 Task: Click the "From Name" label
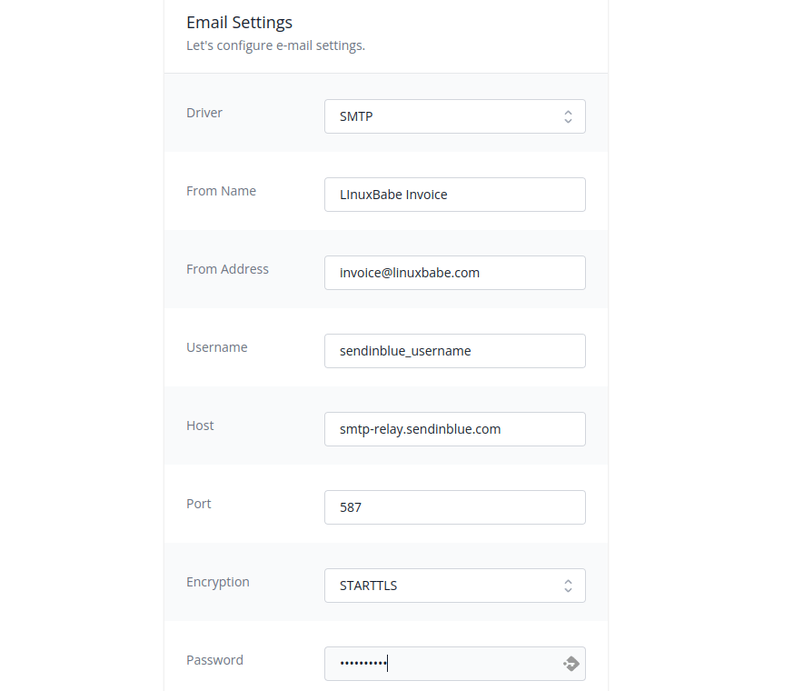(221, 191)
